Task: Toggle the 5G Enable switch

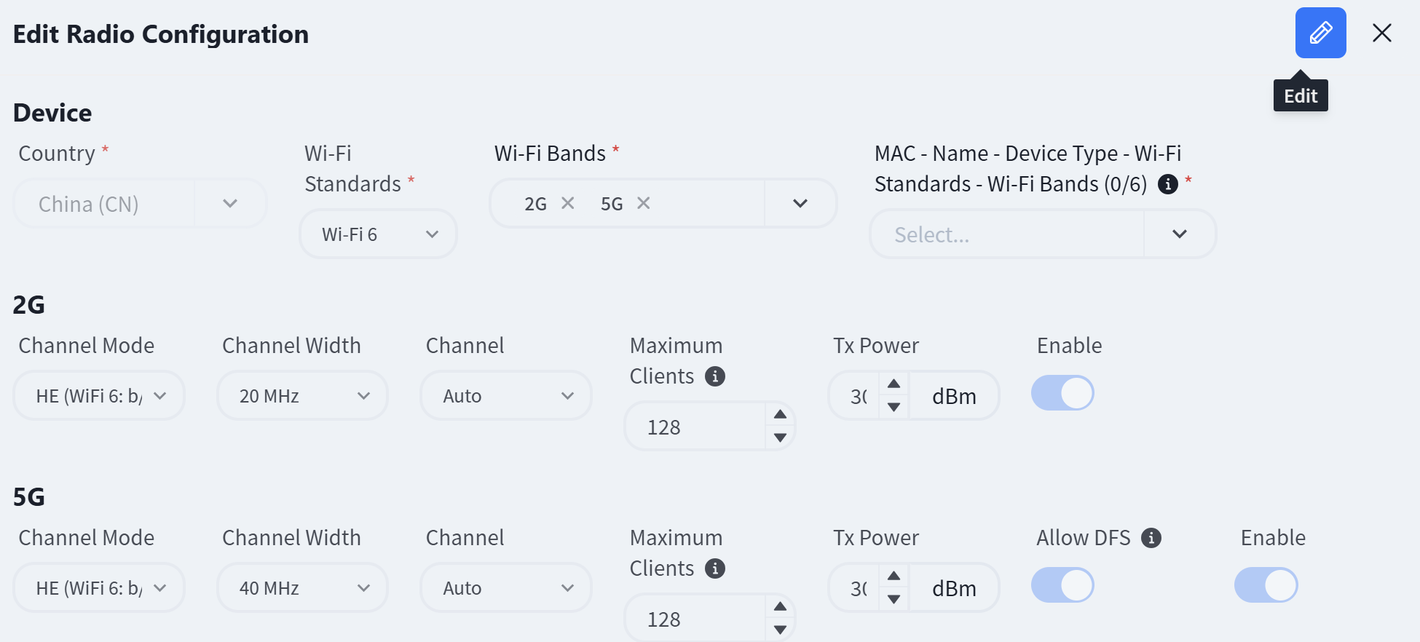Action: (1266, 585)
